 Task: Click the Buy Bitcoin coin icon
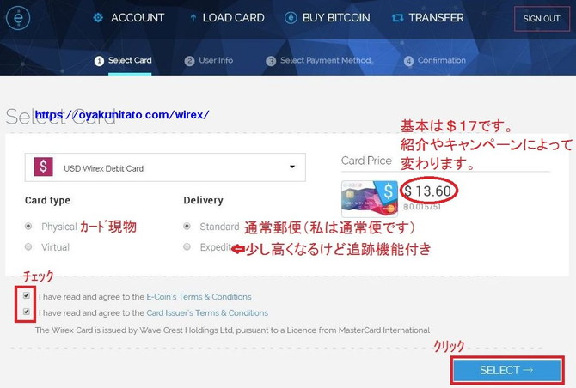pos(291,18)
